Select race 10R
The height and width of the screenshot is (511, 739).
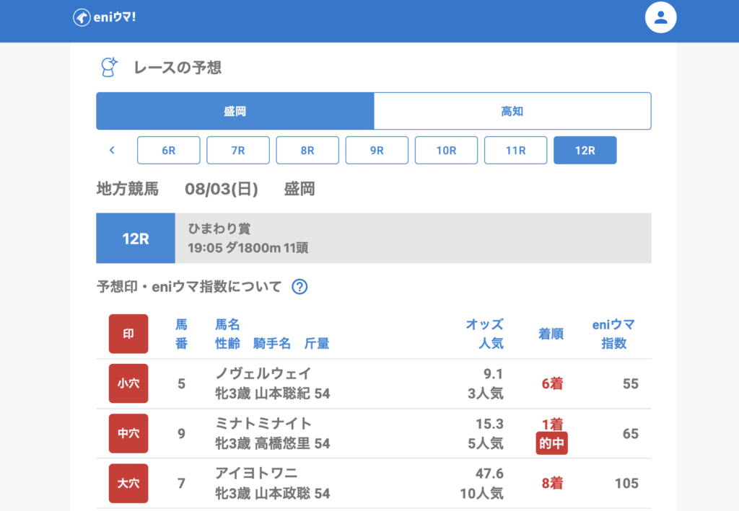tap(446, 151)
